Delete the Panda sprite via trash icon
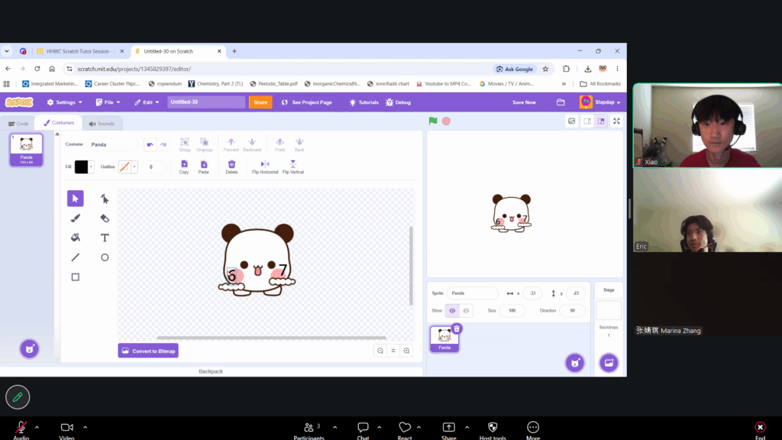The height and width of the screenshot is (440, 782). point(457,328)
